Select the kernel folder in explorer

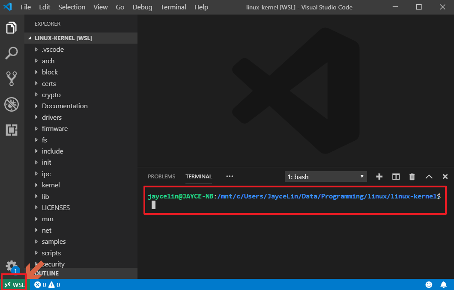click(81, 185)
